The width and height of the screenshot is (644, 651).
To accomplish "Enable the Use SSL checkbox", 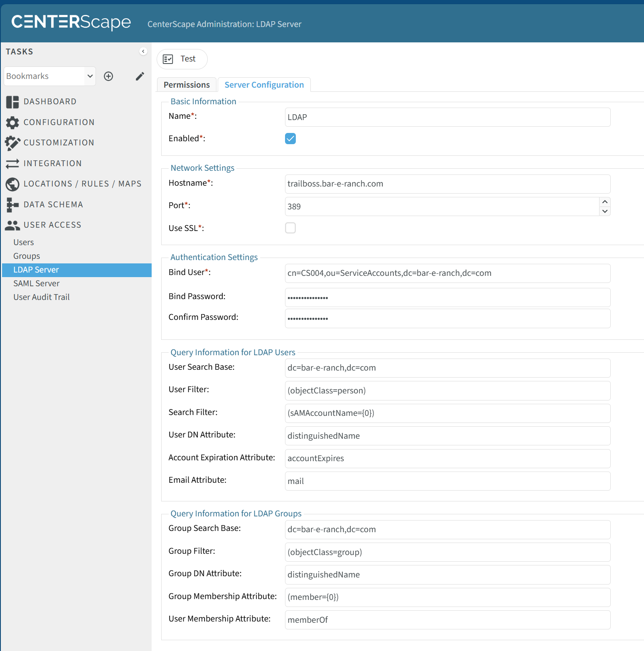I will 290,228.
